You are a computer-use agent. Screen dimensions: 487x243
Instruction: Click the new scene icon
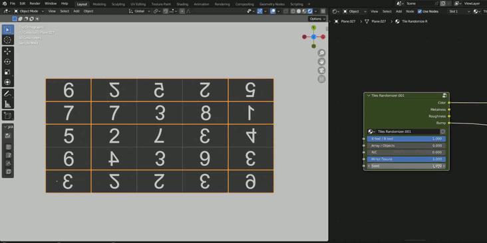tap(443, 3)
